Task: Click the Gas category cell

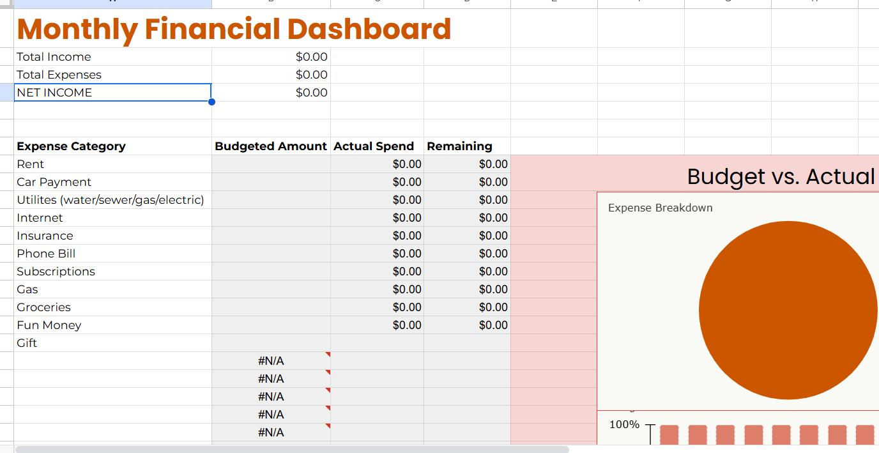Action: point(112,289)
